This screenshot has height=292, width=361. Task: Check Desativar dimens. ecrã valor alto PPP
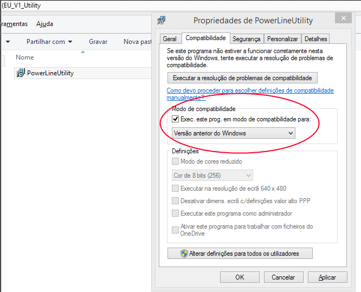point(176,200)
